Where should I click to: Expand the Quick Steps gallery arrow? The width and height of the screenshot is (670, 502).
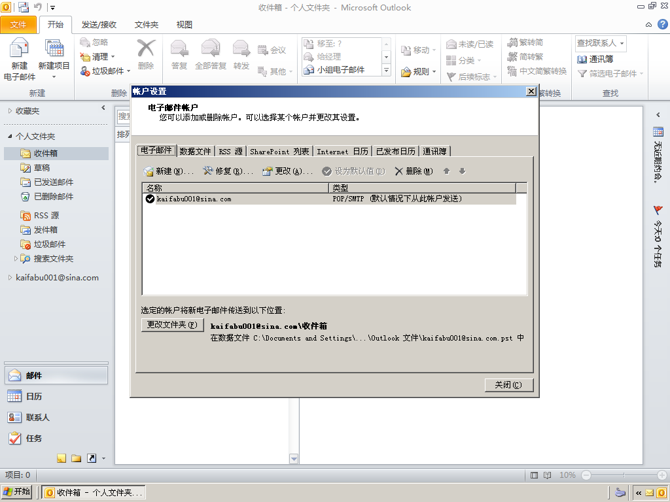click(x=386, y=71)
